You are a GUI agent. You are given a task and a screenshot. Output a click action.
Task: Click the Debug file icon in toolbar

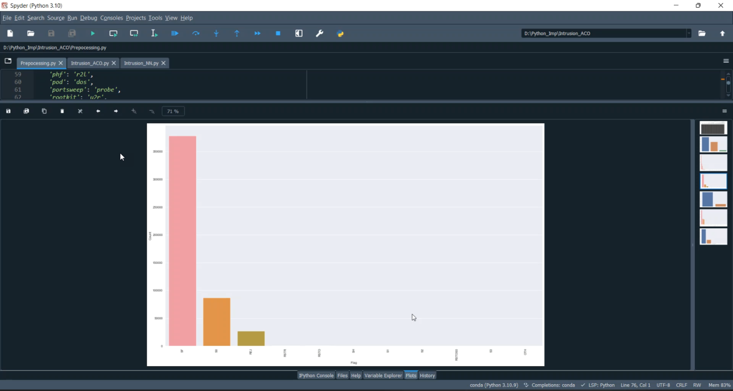[x=175, y=33]
